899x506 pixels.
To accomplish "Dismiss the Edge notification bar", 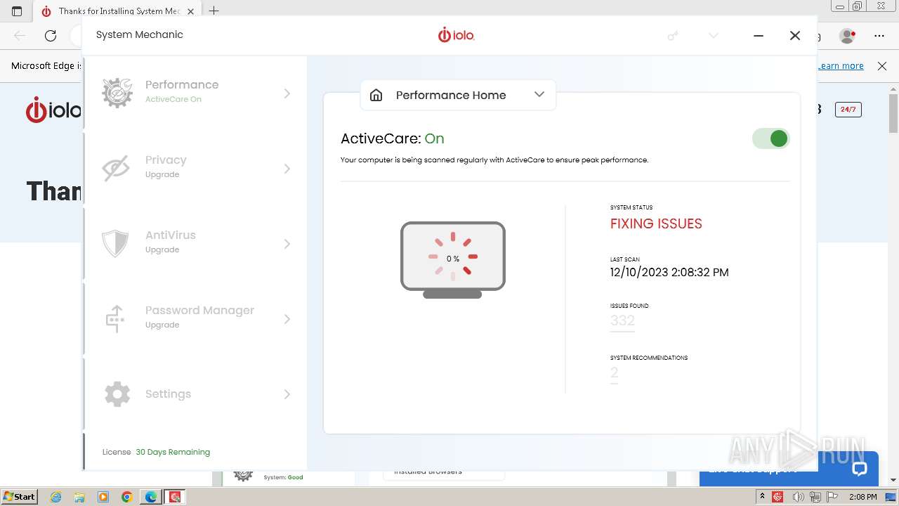I will (882, 65).
